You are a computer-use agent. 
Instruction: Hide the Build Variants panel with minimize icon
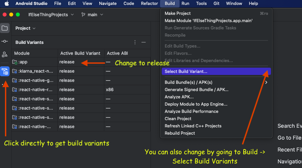tap(144, 42)
